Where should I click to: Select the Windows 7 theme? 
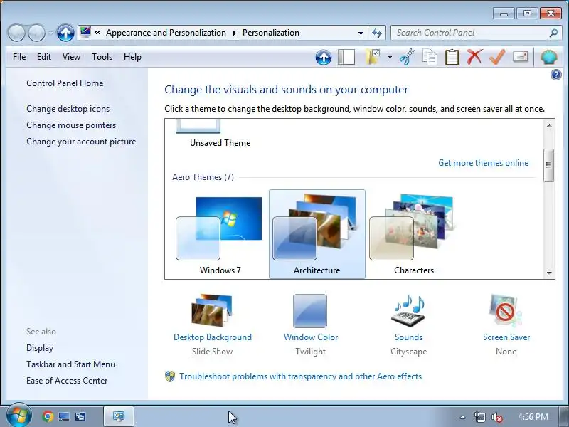coord(220,234)
